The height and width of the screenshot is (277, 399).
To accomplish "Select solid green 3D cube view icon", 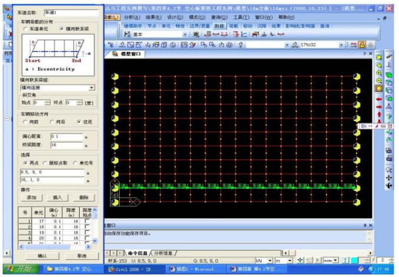I will click(389, 75).
